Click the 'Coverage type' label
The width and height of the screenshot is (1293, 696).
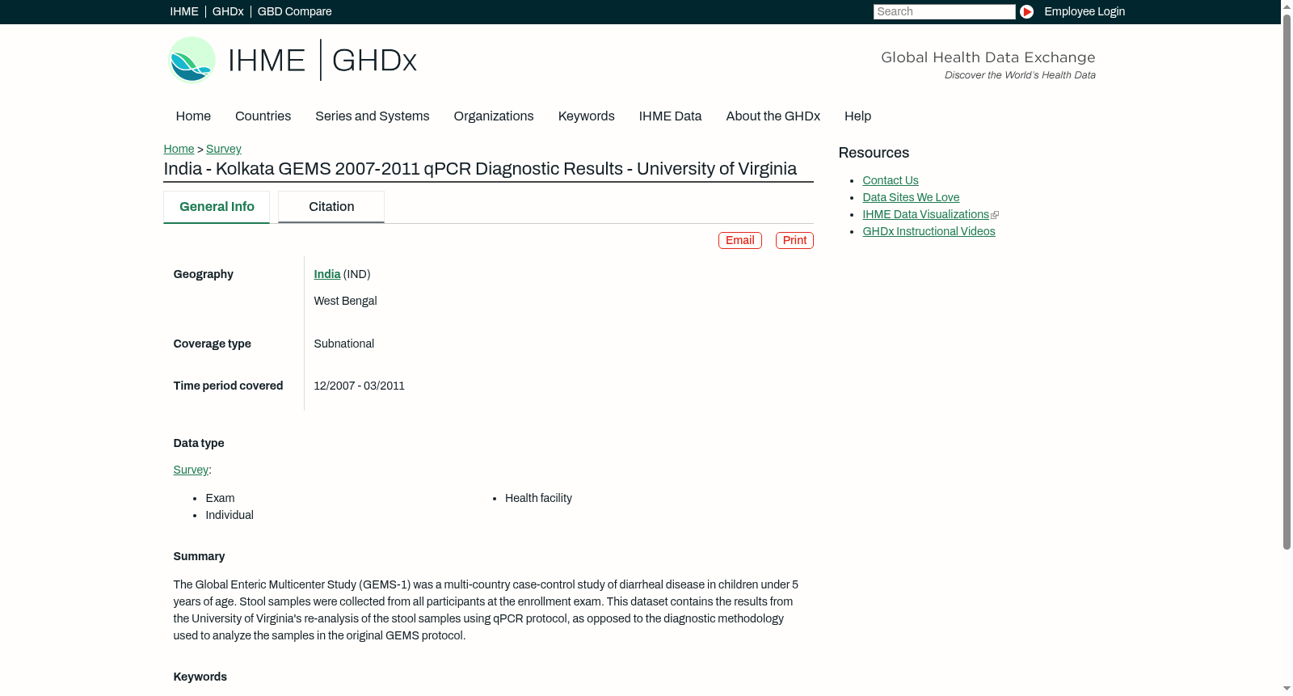coord(212,344)
